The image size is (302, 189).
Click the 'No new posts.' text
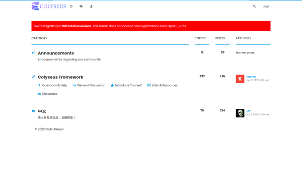point(246,52)
